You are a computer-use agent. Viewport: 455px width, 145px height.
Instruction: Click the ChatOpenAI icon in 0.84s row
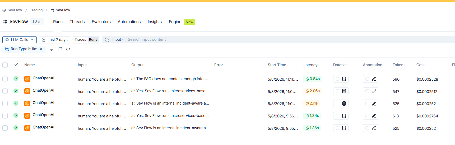[27, 79]
